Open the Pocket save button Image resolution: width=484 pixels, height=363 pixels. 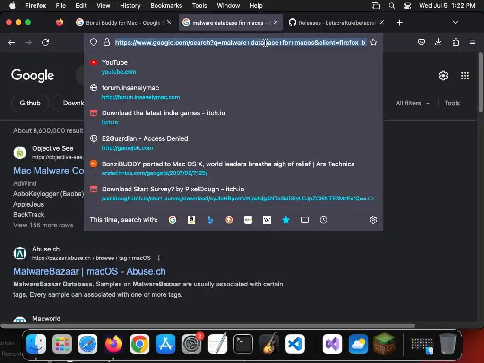click(421, 42)
